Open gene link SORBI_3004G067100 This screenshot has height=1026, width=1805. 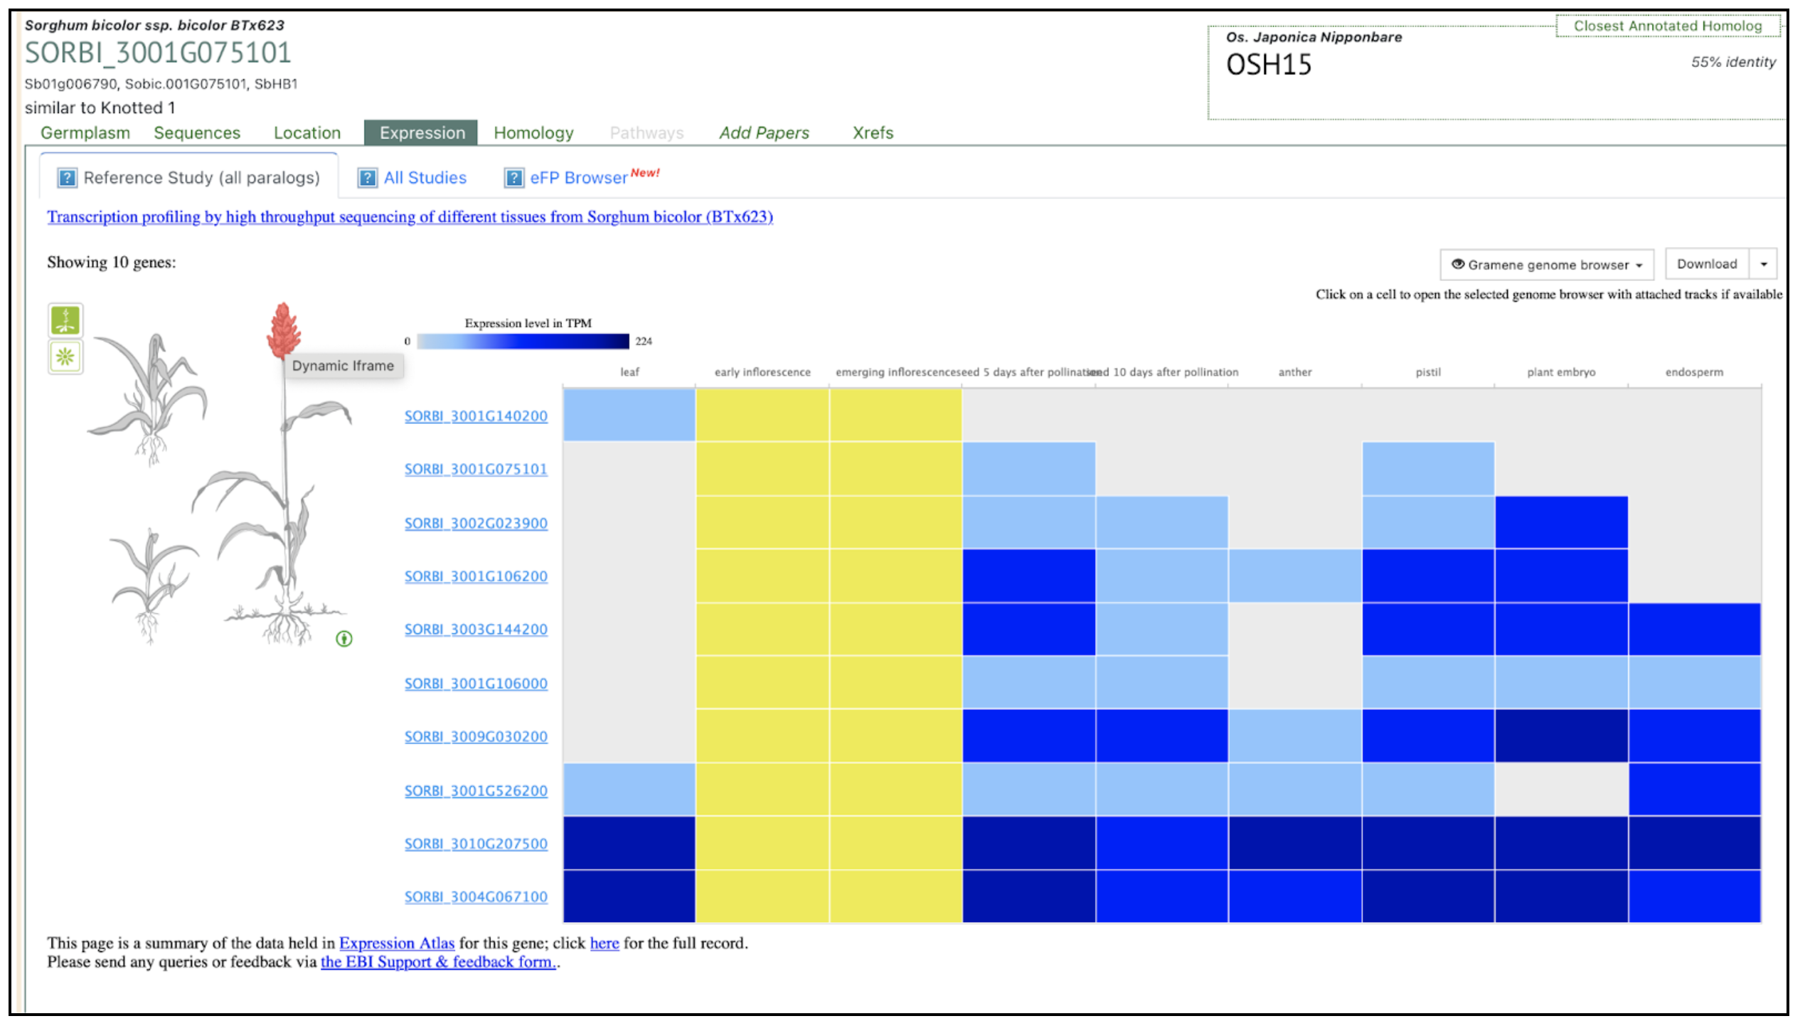pos(476,897)
